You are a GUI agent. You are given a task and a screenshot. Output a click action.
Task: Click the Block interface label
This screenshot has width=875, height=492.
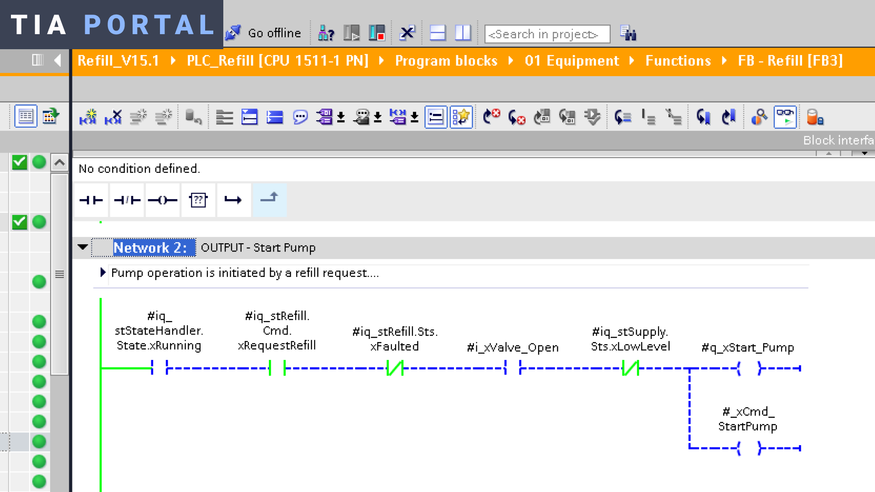point(838,140)
